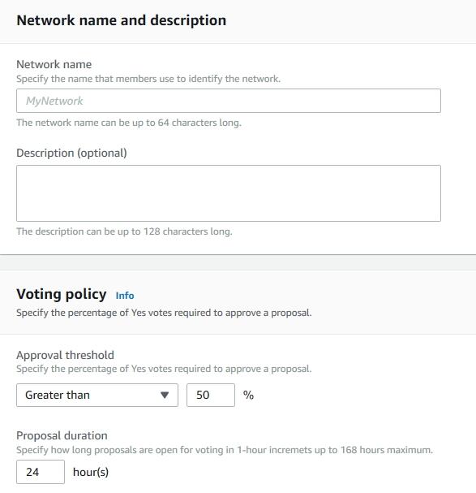Image resolution: width=476 pixels, height=493 pixels.
Task: Expand the Greater than comparison dropdown
Action: point(97,395)
